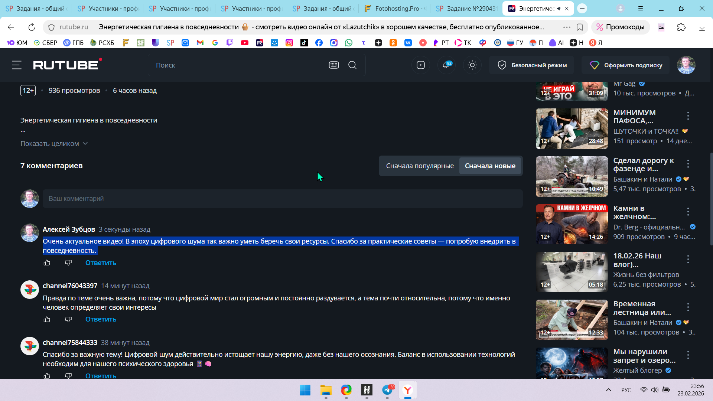Switch sorting to Сначала популярные
This screenshot has height=401, width=713.
coord(420,166)
